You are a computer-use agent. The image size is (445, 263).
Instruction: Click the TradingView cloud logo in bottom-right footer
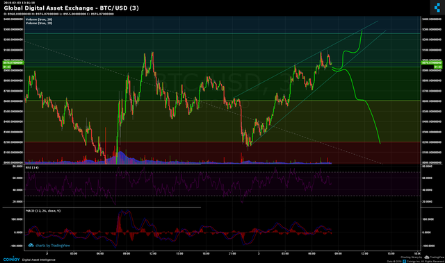tap(427, 257)
